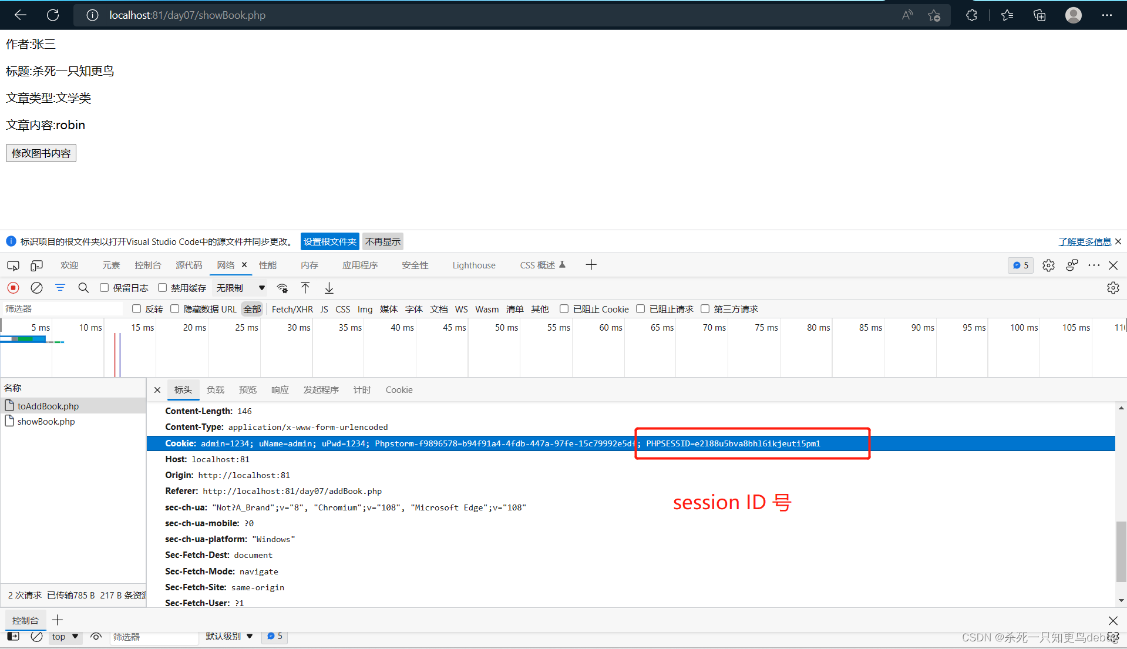1127x649 pixels.
Task: Open DevTools feedback/activity icon
Action: tap(1072, 265)
